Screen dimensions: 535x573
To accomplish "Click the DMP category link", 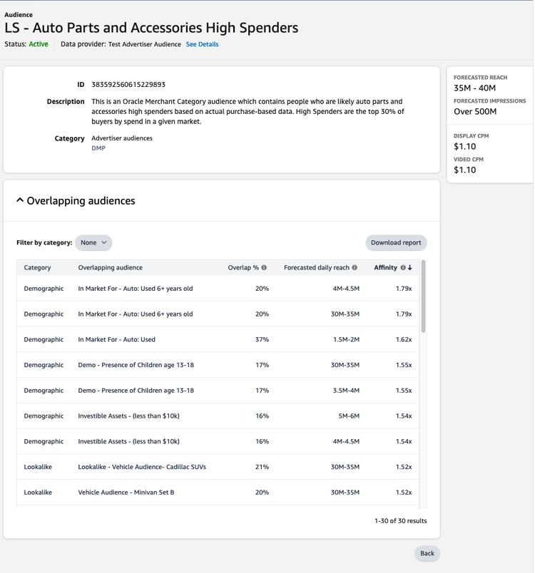I will 98,148.
